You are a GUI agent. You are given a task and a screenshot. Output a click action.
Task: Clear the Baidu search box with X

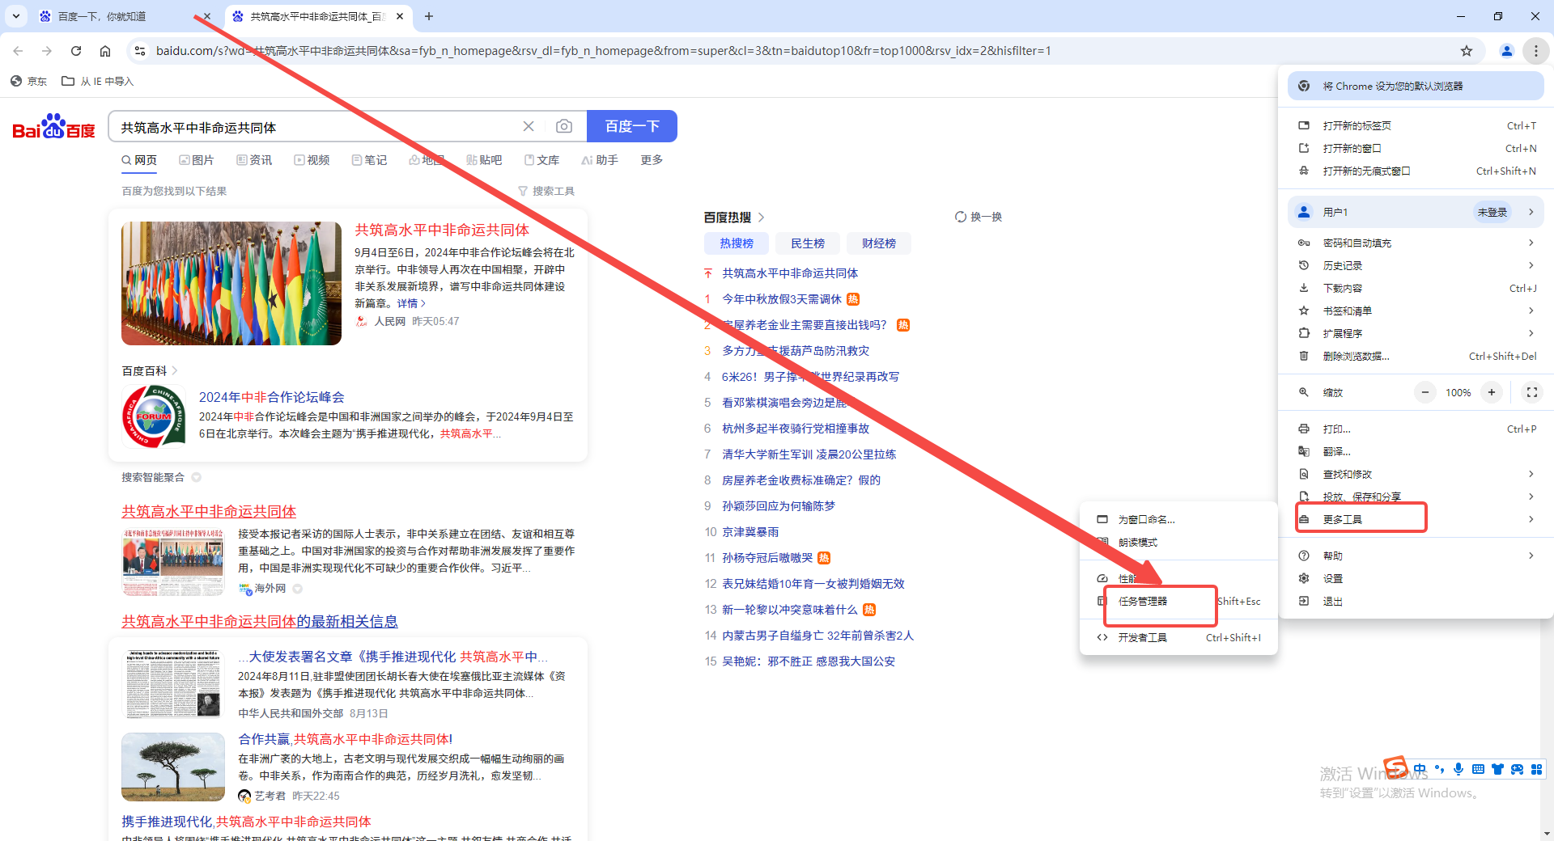point(529,126)
